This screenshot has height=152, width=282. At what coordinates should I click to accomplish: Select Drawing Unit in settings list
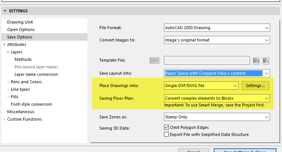[x=20, y=22]
